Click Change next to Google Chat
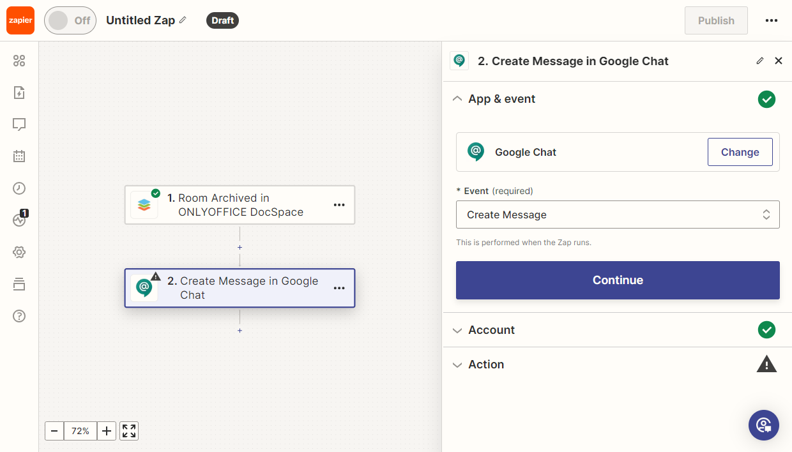 (740, 152)
